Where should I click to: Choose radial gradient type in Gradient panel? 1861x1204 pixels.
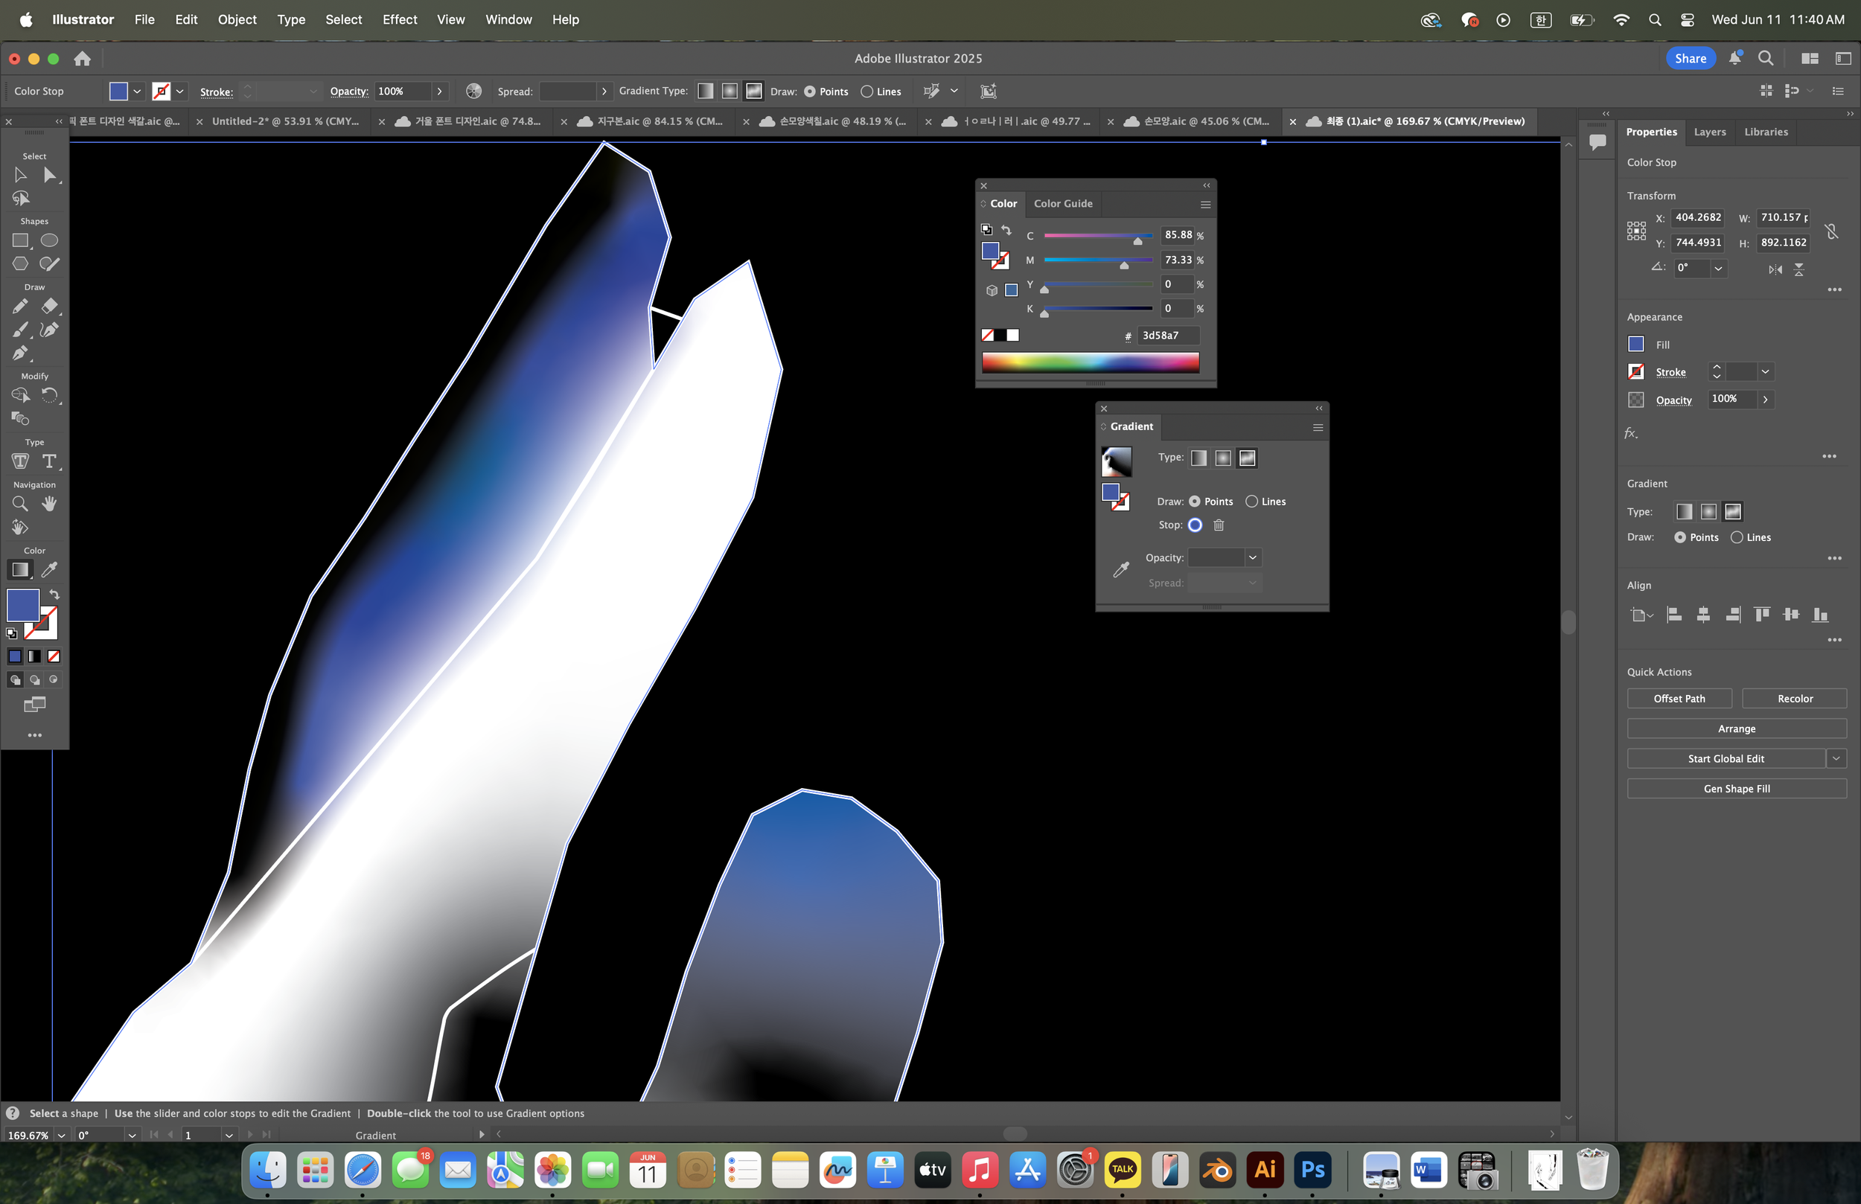[1223, 458]
